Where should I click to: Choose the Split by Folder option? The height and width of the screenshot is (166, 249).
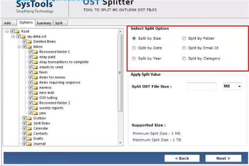click(x=184, y=38)
